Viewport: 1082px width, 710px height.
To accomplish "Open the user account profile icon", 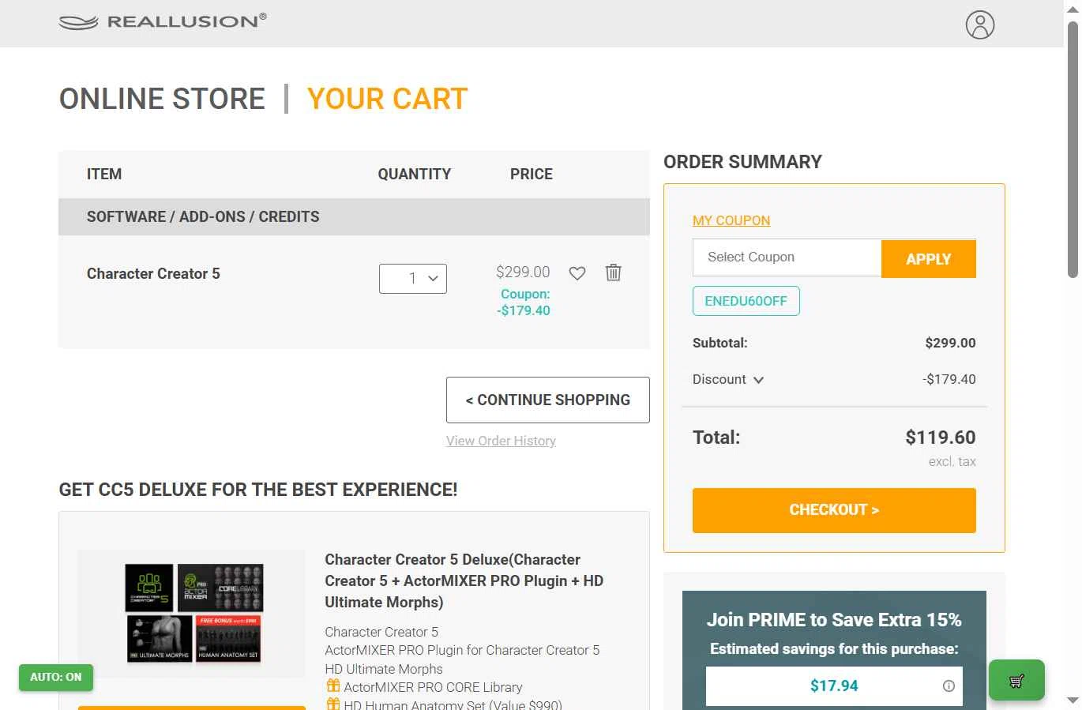I will 979,24.
